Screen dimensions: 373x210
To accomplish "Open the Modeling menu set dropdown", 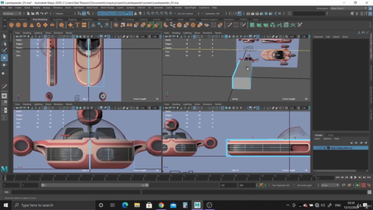I will point(12,13).
